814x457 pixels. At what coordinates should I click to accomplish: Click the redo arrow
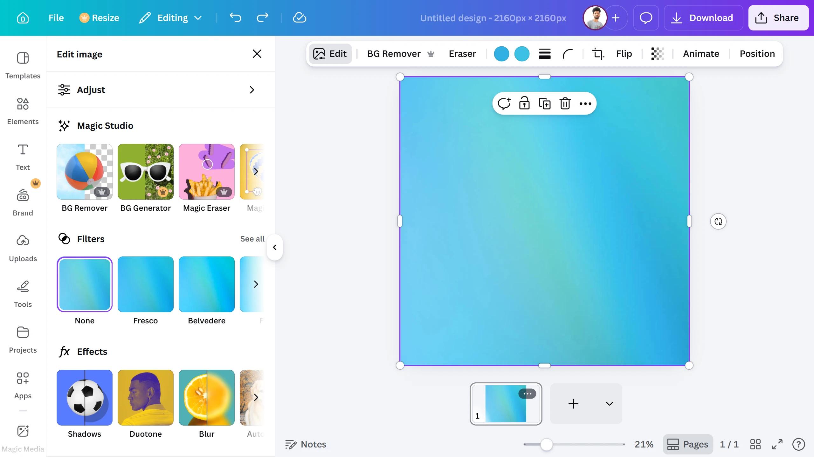pos(262,18)
